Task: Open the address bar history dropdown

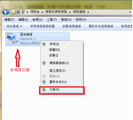Action: tap(130, 12)
